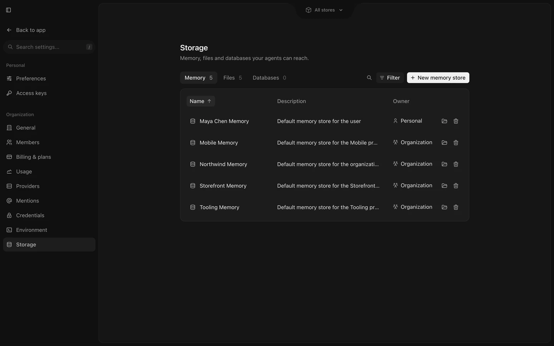
Task: Open folder for Storefront Memory
Action: [x=444, y=186]
